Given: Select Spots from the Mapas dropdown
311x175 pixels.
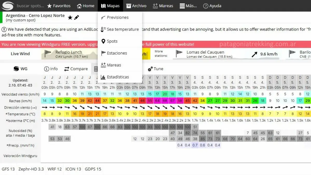Looking at the screenshot, I should pyautogui.click(x=112, y=41).
